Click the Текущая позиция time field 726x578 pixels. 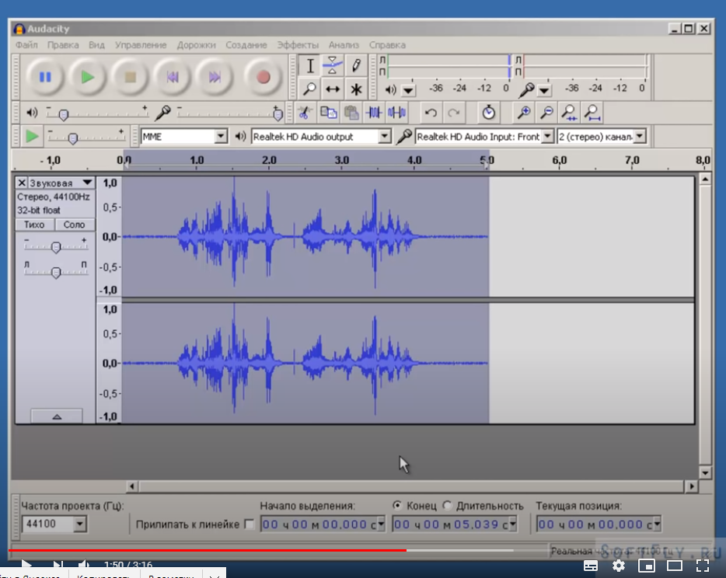[599, 524]
